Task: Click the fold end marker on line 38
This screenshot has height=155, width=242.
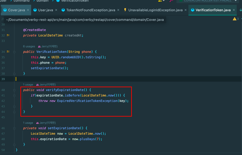Action: 14,74
